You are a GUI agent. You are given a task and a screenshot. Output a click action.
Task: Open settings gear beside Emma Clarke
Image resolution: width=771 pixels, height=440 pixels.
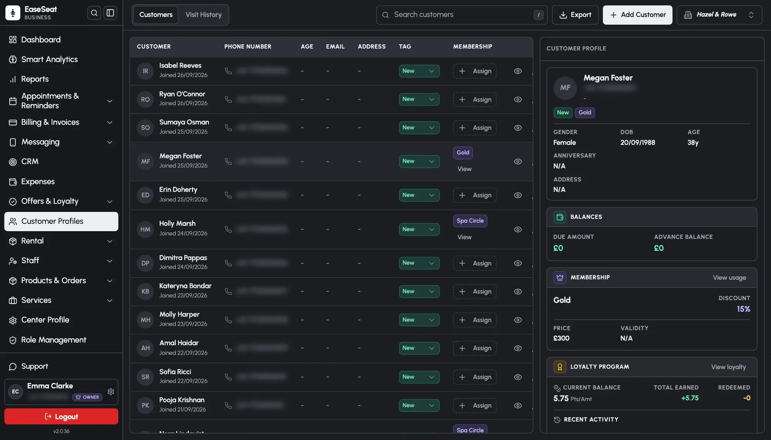point(111,392)
